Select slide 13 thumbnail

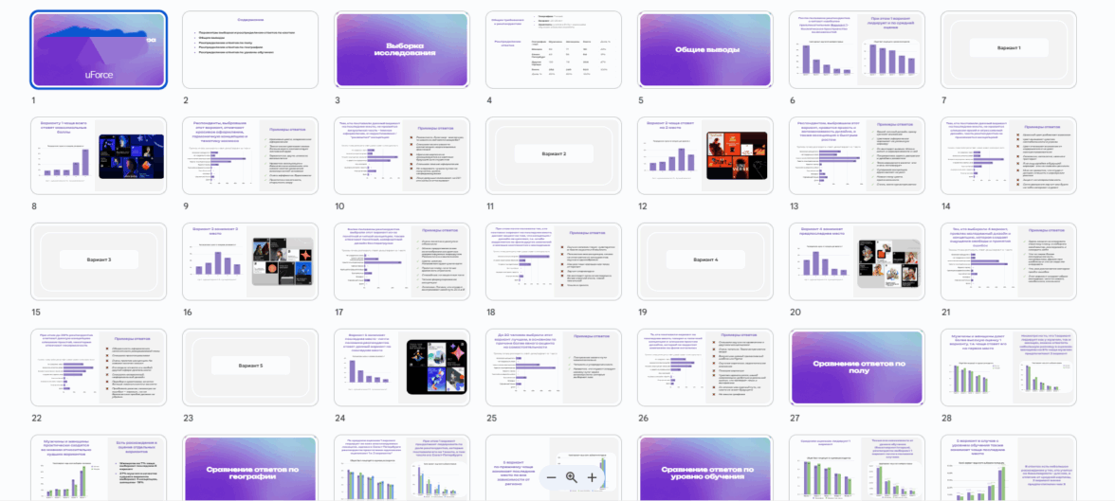pyautogui.click(x=857, y=155)
